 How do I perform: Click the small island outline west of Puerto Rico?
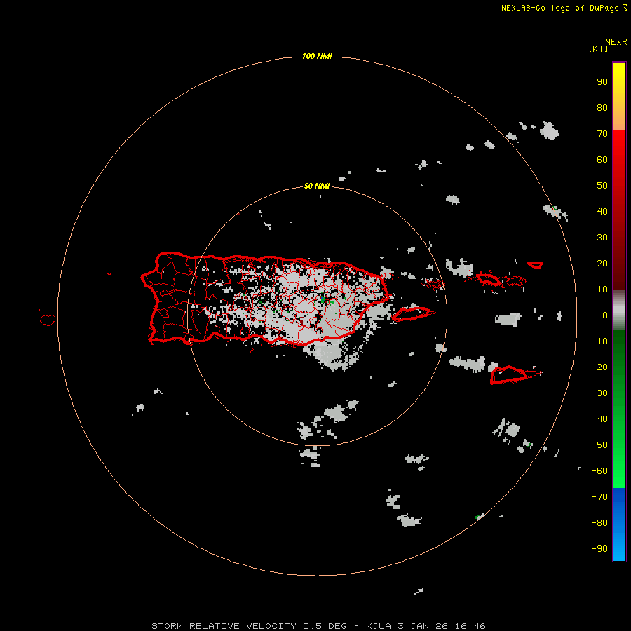point(48,320)
